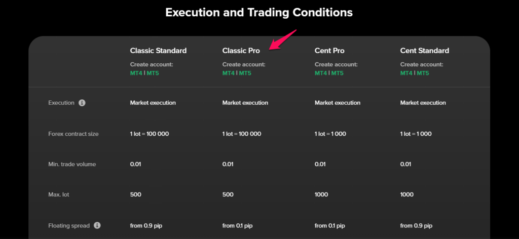The height and width of the screenshot is (239, 519).
Task: Click the Execution row label
Action: pyautogui.click(x=61, y=103)
